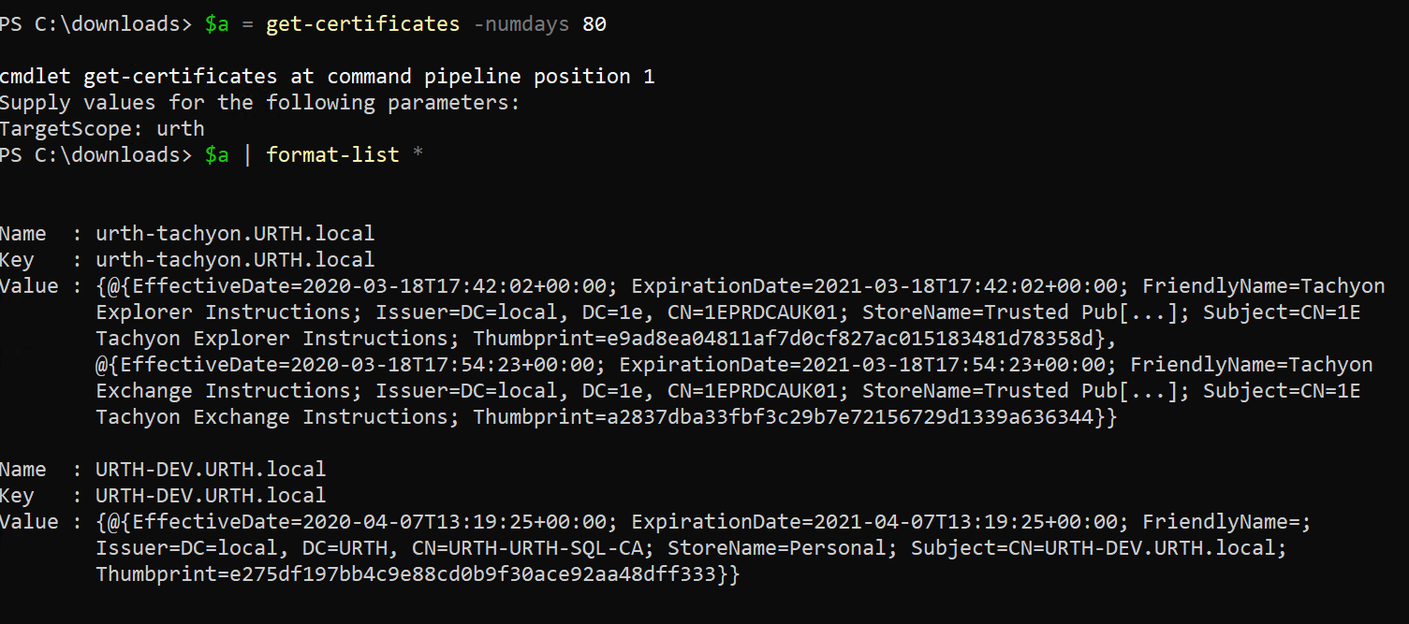The width and height of the screenshot is (1409, 624).
Task: Click the TargetScope prompt value urth
Action: [180, 129]
